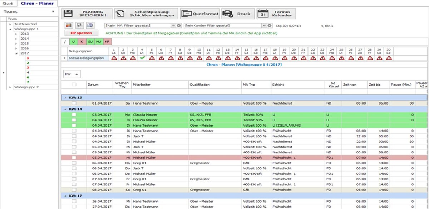Open Termin Kalender via calendar icon
Image resolution: width=429 pixels, height=209 pixels.
click(x=263, y=14)
